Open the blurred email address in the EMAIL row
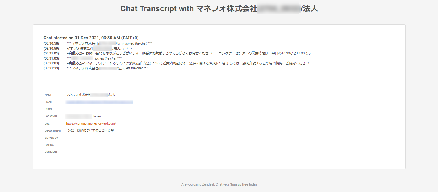This screenshot has width=439, height=192. click(x=99, y=102)
